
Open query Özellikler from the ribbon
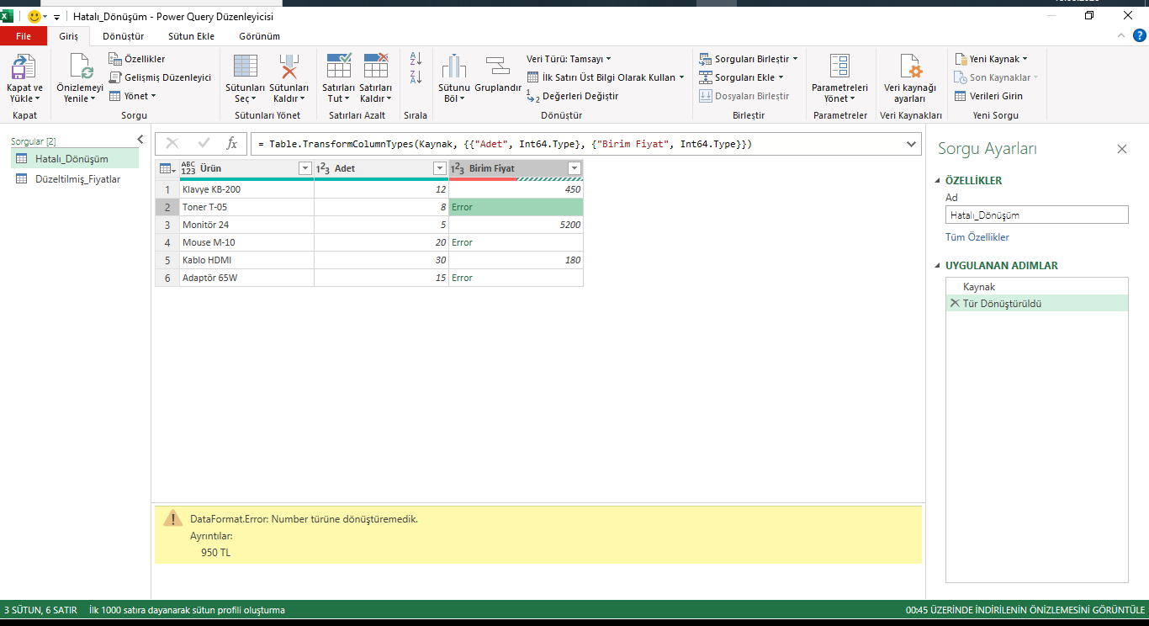tap(137, 59)
